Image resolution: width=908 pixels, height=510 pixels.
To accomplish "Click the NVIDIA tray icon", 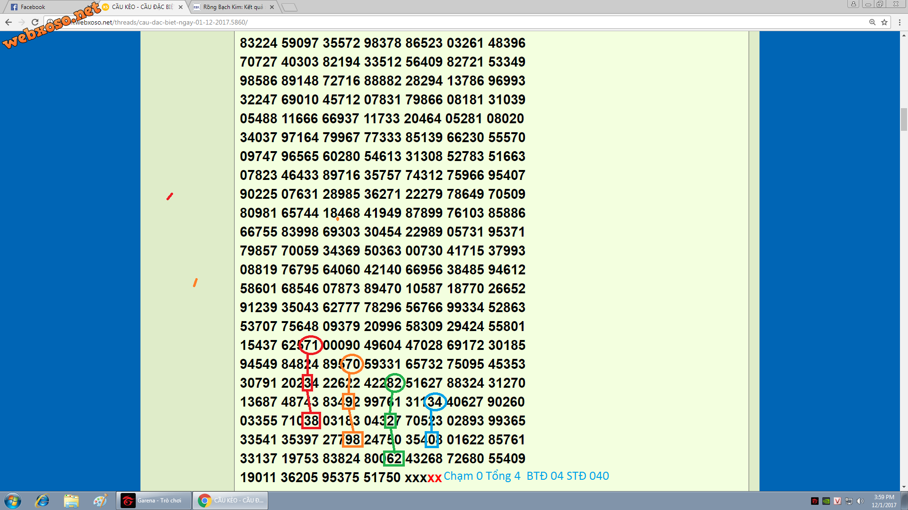I will [x=826, y=501].
